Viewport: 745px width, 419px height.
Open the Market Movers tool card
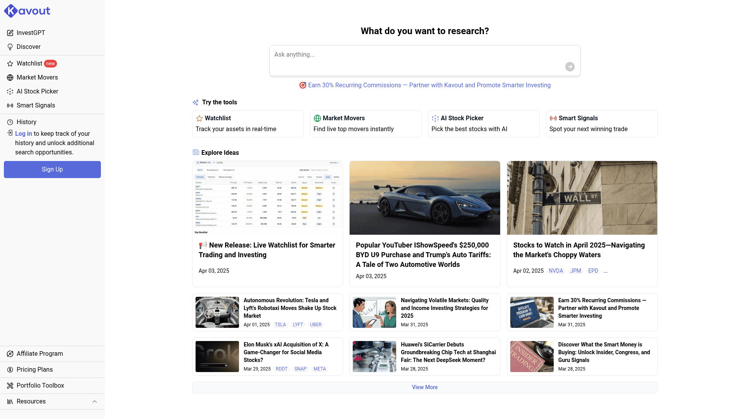366,124
